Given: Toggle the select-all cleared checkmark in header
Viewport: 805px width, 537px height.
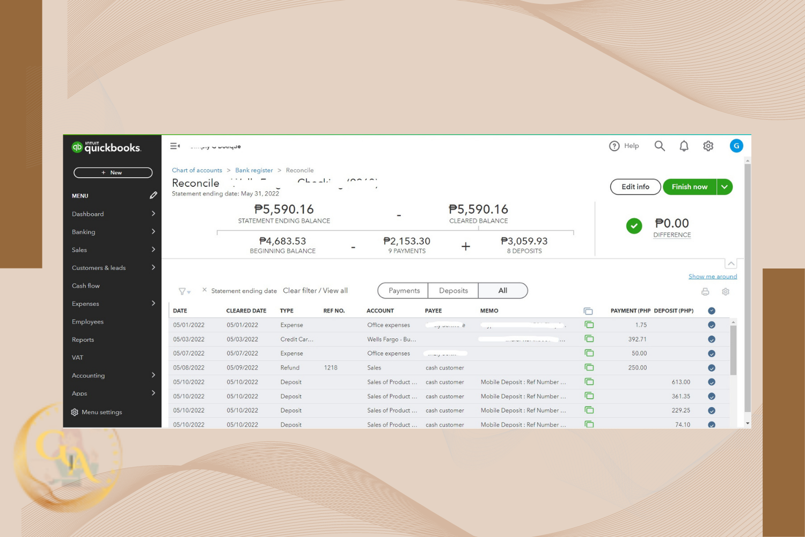Looking at the screenshot, I should click(x=712, y=311).
